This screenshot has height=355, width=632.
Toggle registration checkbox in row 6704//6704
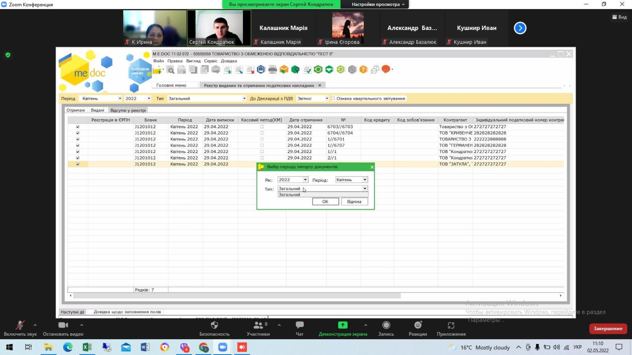click(78, 133)
